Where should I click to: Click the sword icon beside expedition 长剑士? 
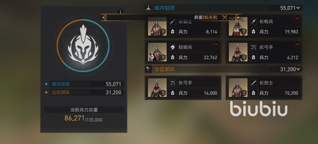pyautogui.click(x=254, y=83)
